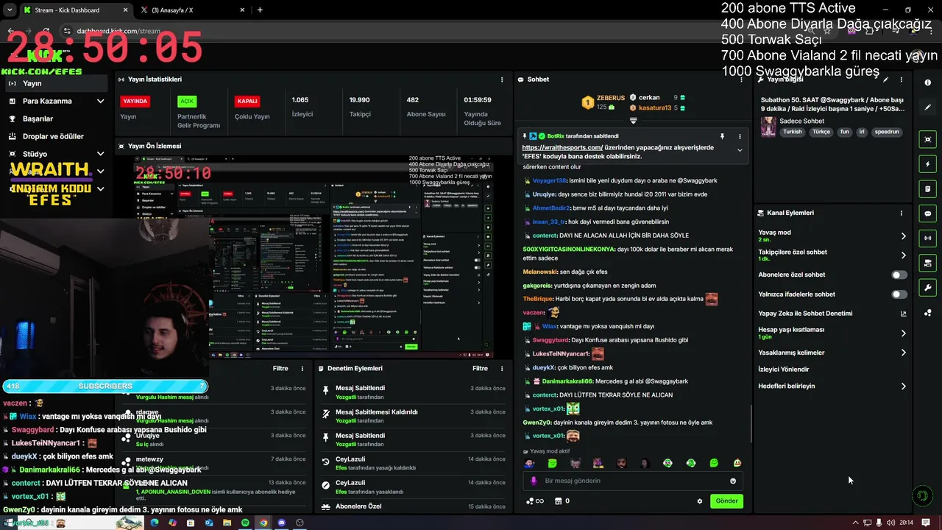
Task: Collapse the chat leaderboard arrow under ZEBERUS
Action: tap(633, 120)
